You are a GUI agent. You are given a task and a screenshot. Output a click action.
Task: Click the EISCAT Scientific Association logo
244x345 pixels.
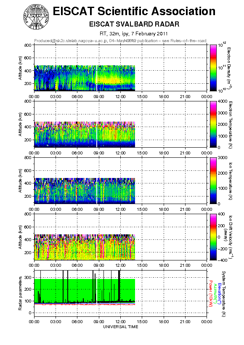tap(36, 17)
